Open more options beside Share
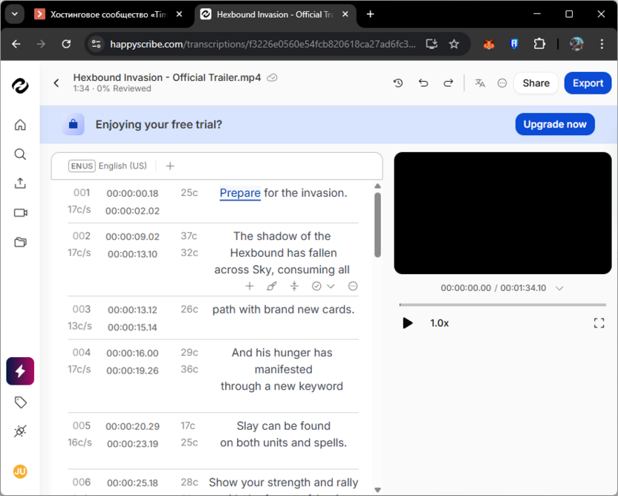Viewport: 618px width, 496px height. [x=501, y=83]
